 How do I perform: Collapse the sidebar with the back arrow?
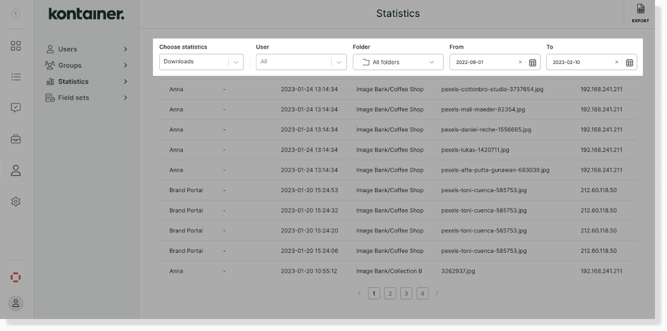tap(16, 13)
